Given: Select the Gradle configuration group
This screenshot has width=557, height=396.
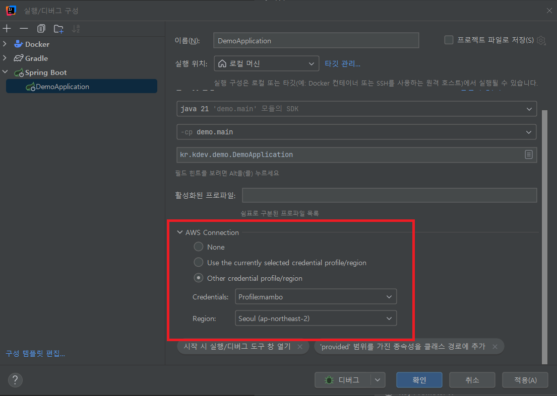Looking at the screenshot, I should click(x=36, y=58).
